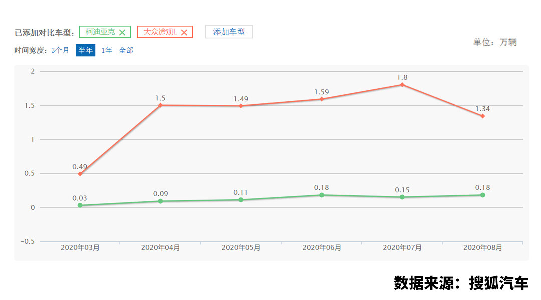Click green data point valued 0.11

[241, 200]
